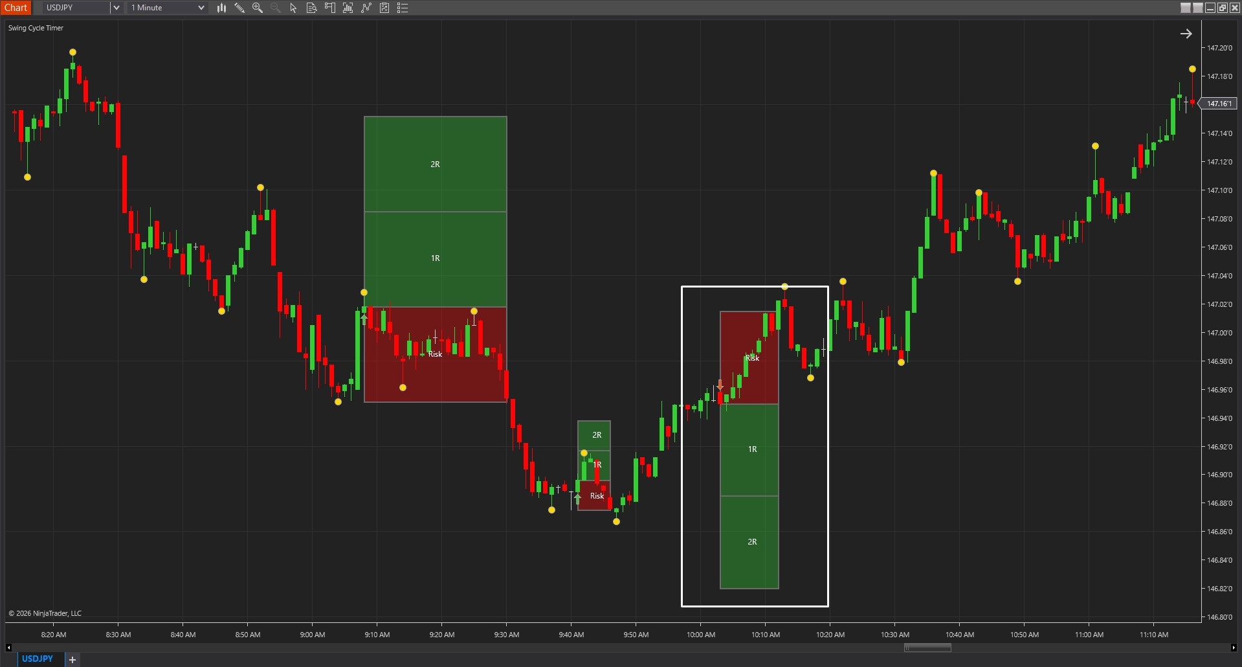Expand the USDJPY instrument dropdown arrow
Screen dimensions: 1242x667
(x=116, y=8)
